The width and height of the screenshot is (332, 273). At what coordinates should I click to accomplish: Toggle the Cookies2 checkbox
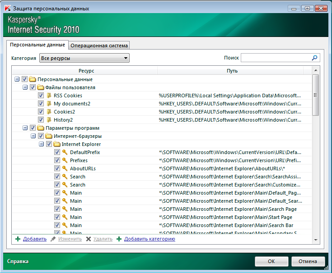tap(41, 111)
